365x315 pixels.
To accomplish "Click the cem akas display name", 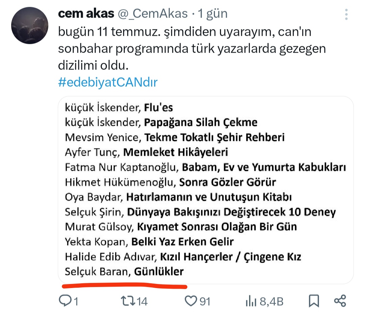I will pyautogui.click(x=86, y=13).
